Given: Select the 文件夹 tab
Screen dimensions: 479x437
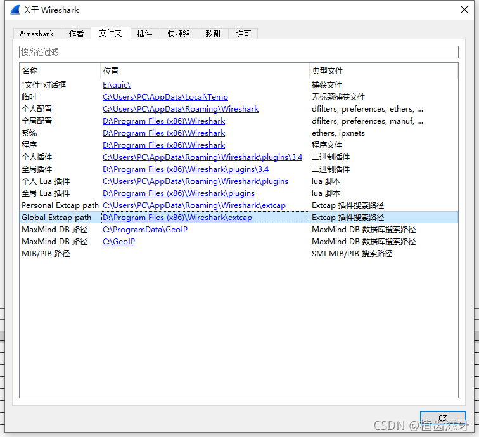Looking at the screenshot, I should tap(111, 33).
